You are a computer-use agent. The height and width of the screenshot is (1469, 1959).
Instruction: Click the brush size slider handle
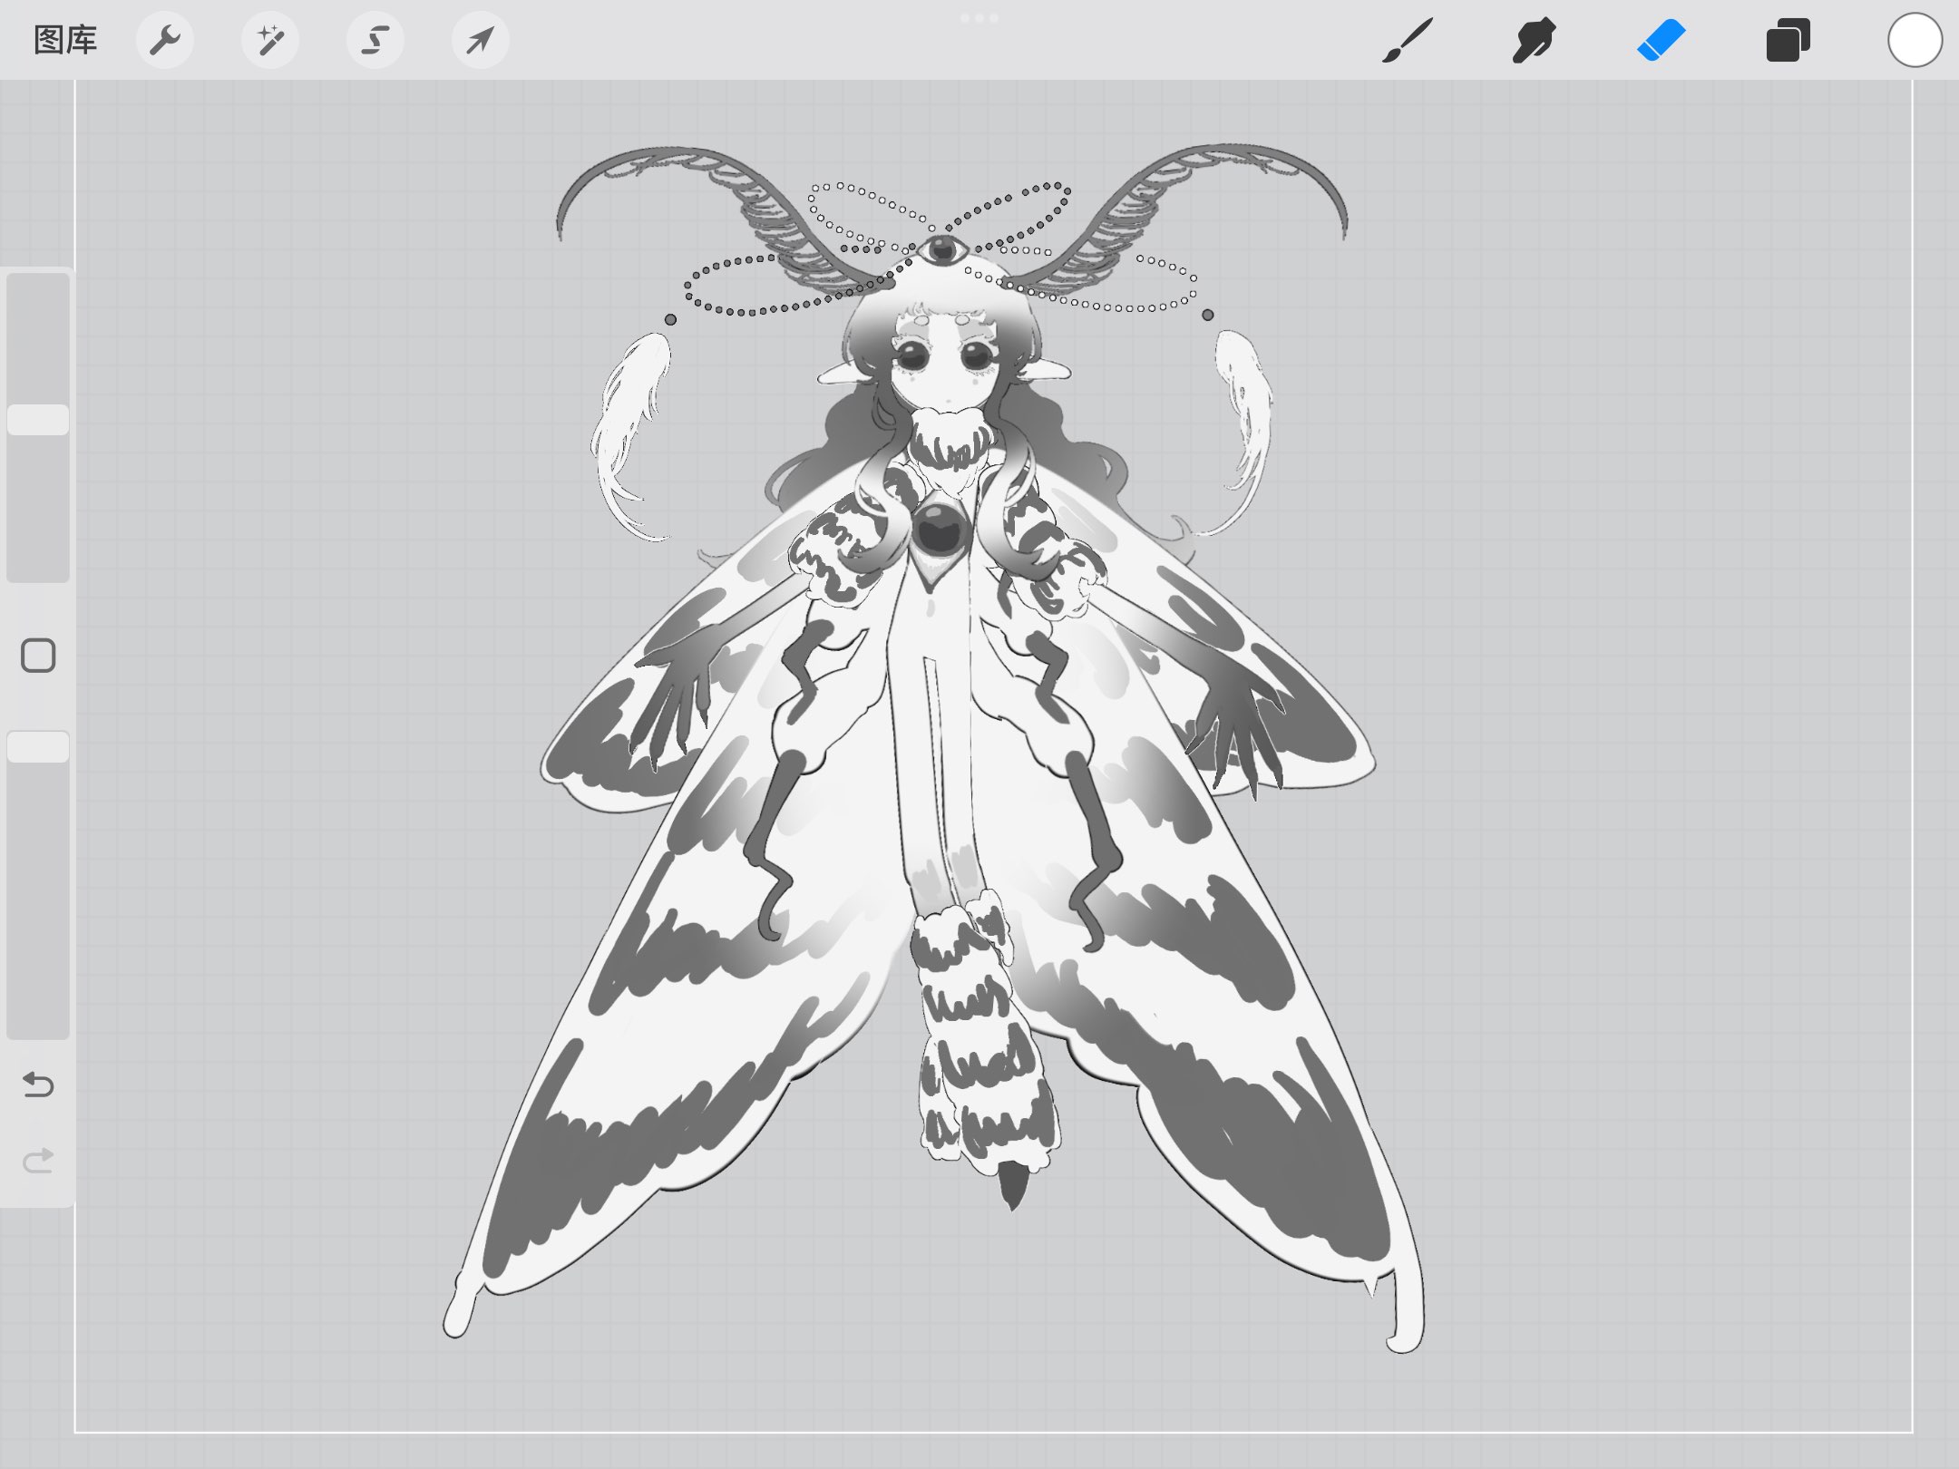[x=38, y=420]
